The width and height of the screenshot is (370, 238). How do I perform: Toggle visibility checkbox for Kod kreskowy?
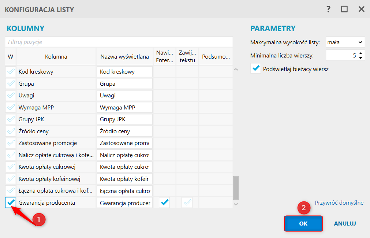point(11,71)
